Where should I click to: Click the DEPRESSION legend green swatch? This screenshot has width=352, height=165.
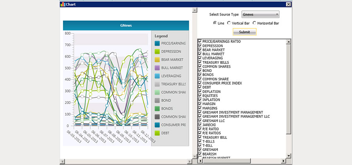(x=157, y=52)
